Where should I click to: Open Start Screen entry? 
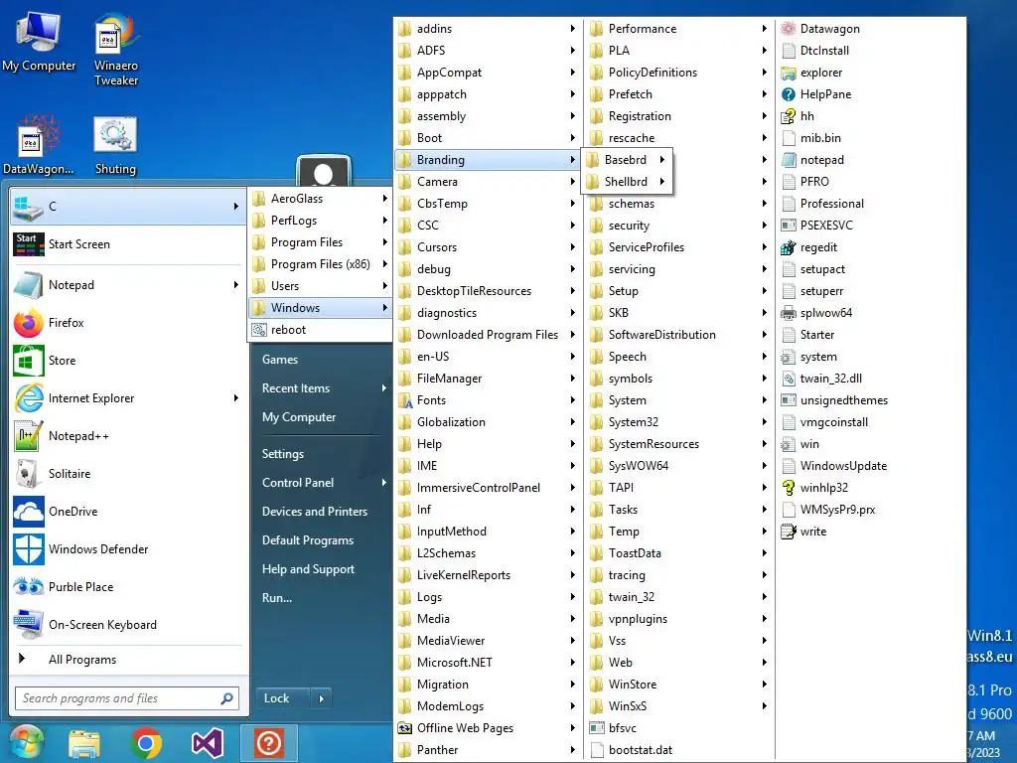[128, 244]
